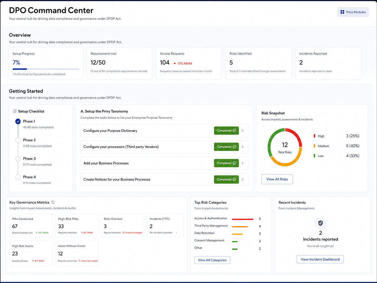Click check icon in processors Completed badge

click(x=234, y=147)
